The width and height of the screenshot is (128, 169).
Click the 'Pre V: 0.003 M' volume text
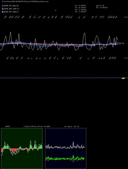click(101, 8)
